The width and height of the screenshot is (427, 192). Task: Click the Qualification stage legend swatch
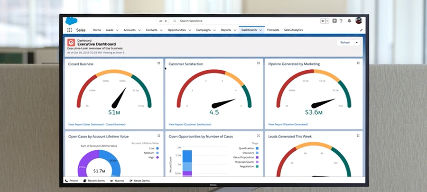click(x=257, y=148)
